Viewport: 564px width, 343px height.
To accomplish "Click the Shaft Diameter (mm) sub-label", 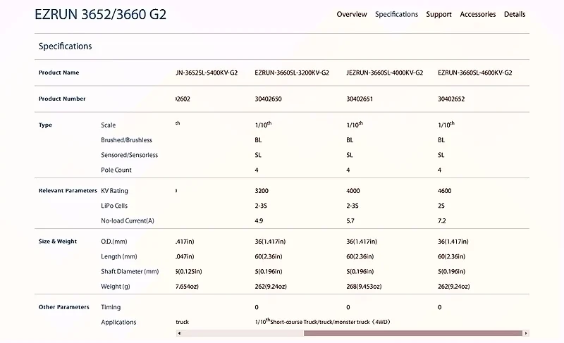I will 130,272.
